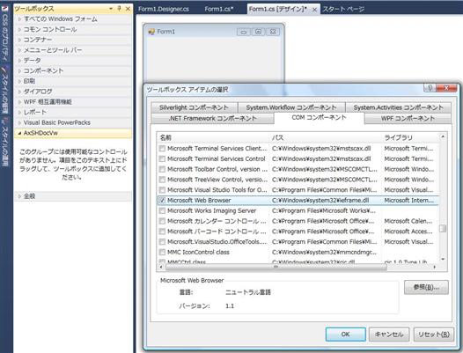This screenshot has height=353, width=463.
Task: Select MMC IconControl class row text
Action: 198,253
